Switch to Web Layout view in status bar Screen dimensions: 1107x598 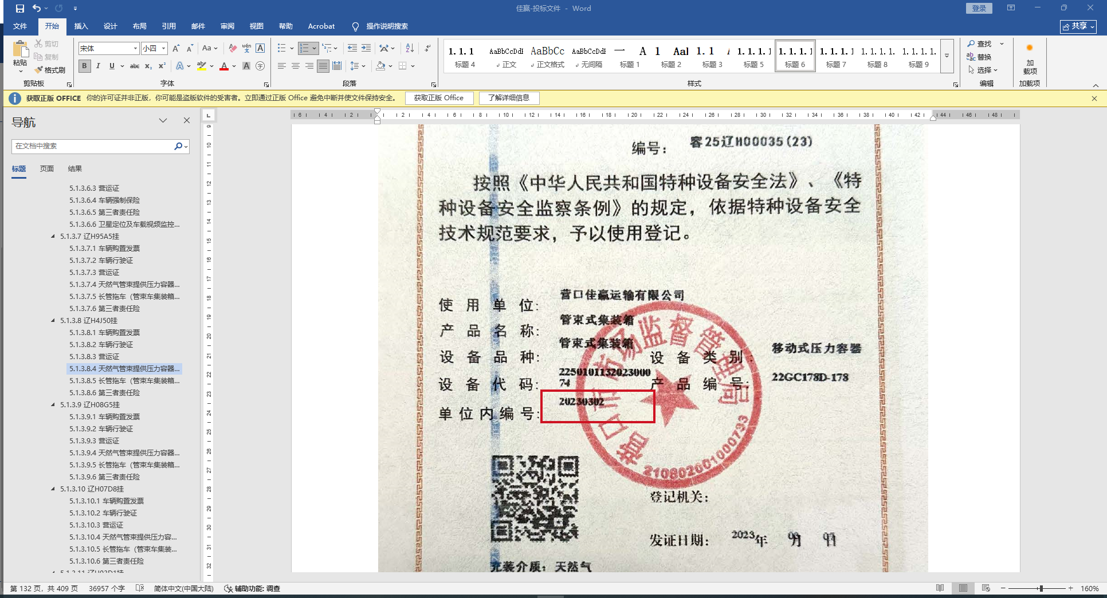tap(986, 588)
